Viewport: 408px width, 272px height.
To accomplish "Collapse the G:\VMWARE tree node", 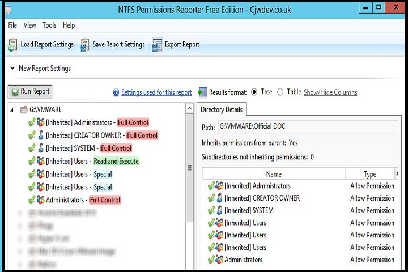I will pyautogui.click(x=12, y=110).
